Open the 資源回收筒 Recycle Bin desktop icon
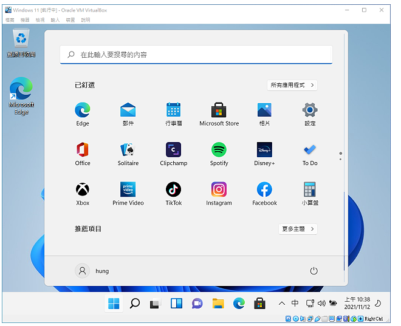 click(21, 43)
